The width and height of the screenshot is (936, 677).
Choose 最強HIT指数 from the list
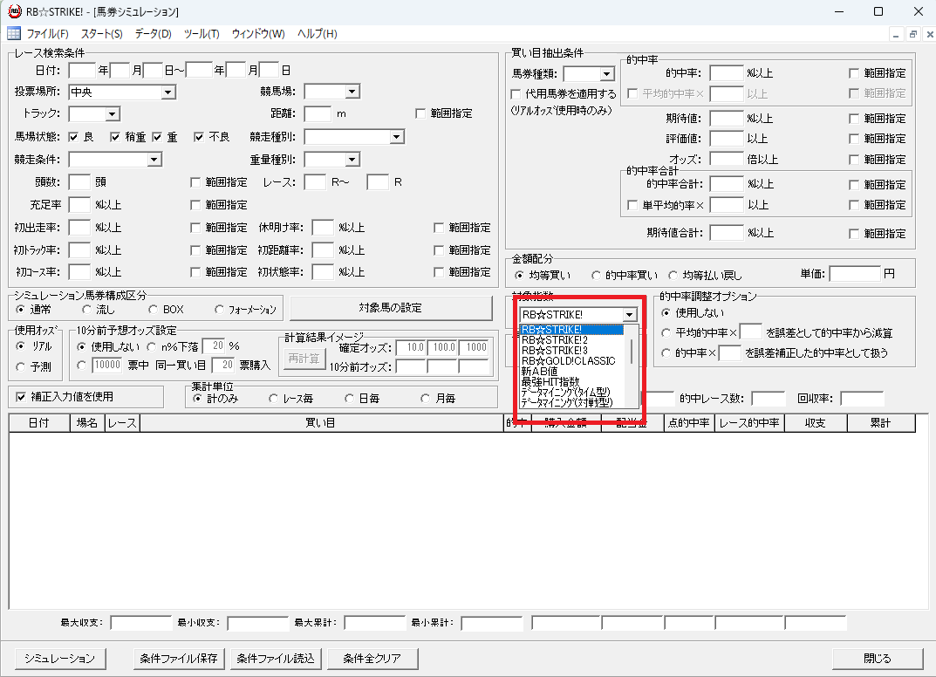(570, 381)
